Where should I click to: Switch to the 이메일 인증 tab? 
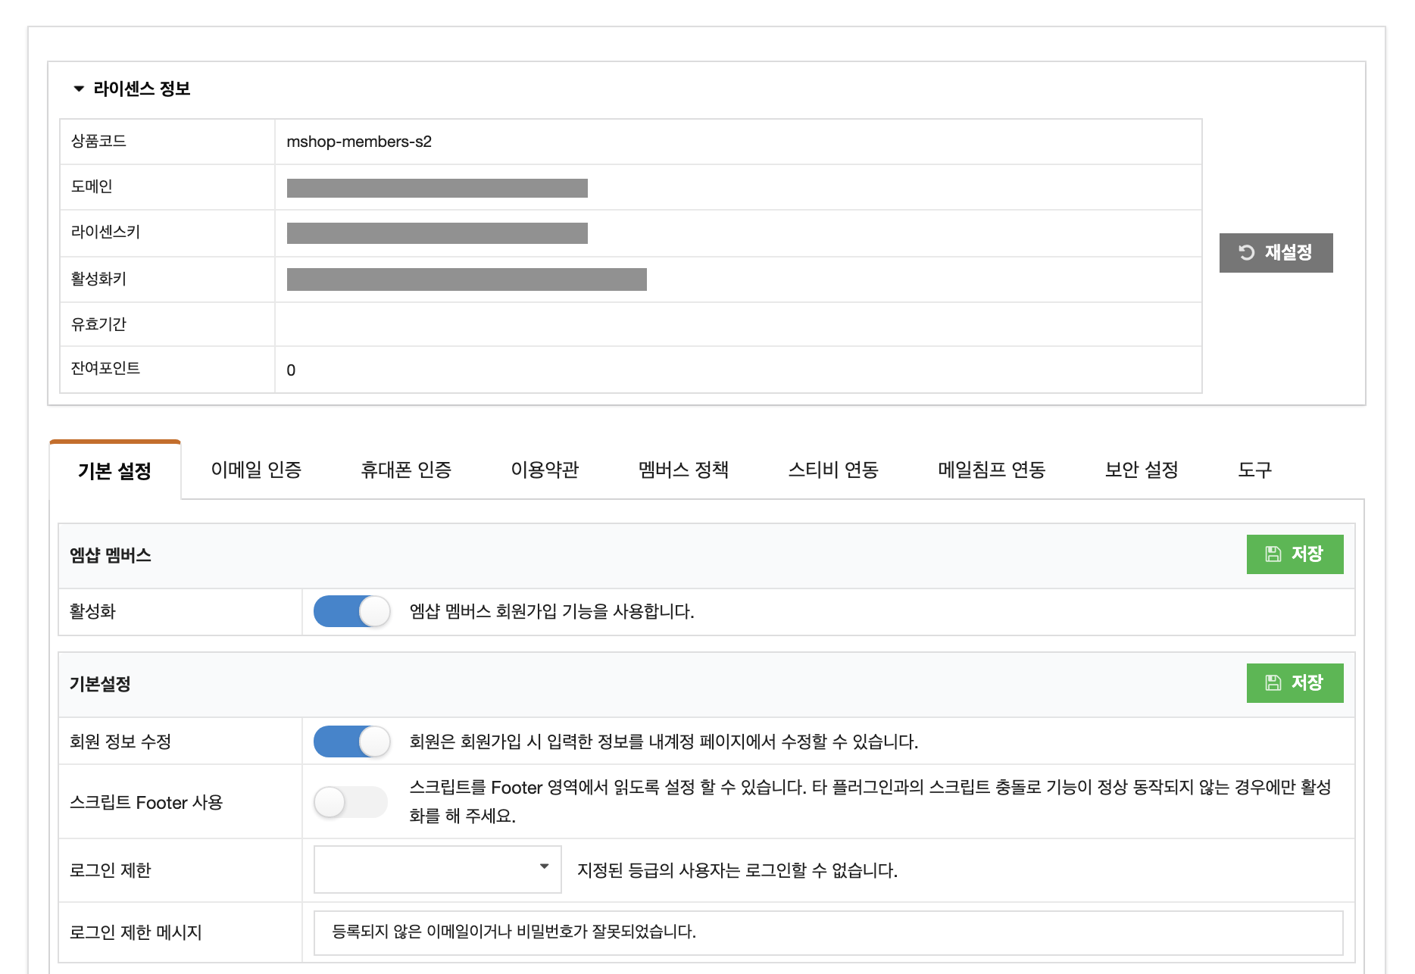point(256,470)
